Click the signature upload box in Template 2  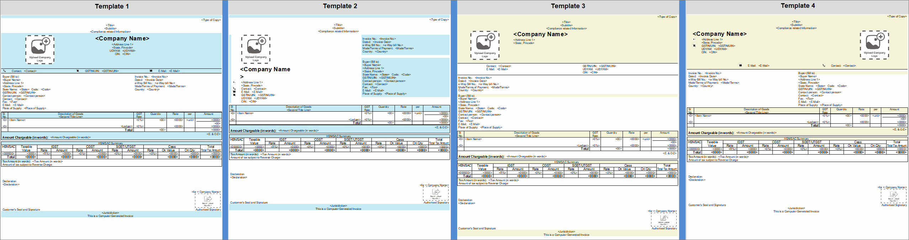coord(436,194)
